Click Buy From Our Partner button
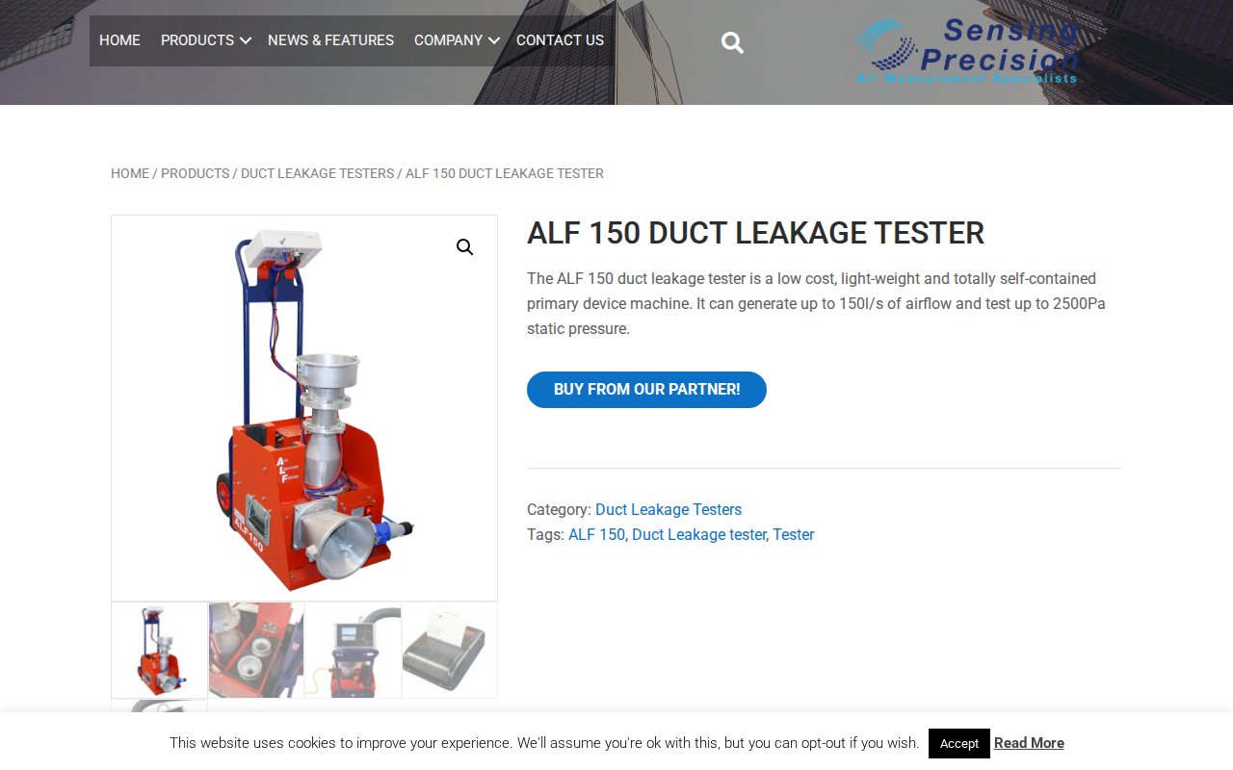 tap(646, 390)
